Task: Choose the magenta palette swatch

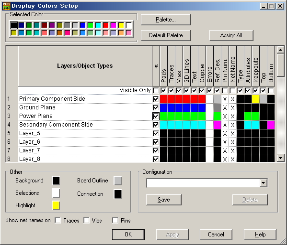Action: (113, 25)
